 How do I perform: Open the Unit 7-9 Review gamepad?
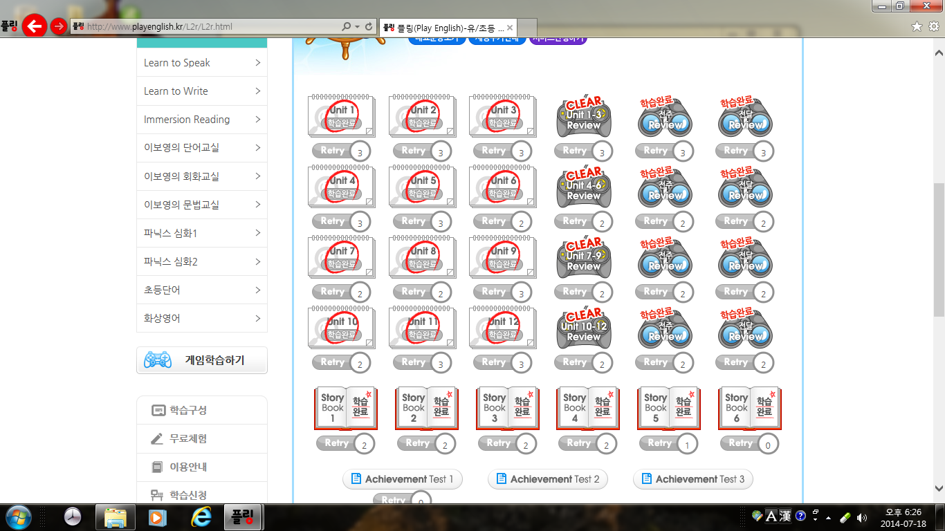(584, 258)
